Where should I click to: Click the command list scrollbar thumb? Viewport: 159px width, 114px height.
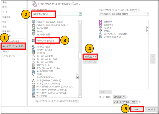coord(80,55)
